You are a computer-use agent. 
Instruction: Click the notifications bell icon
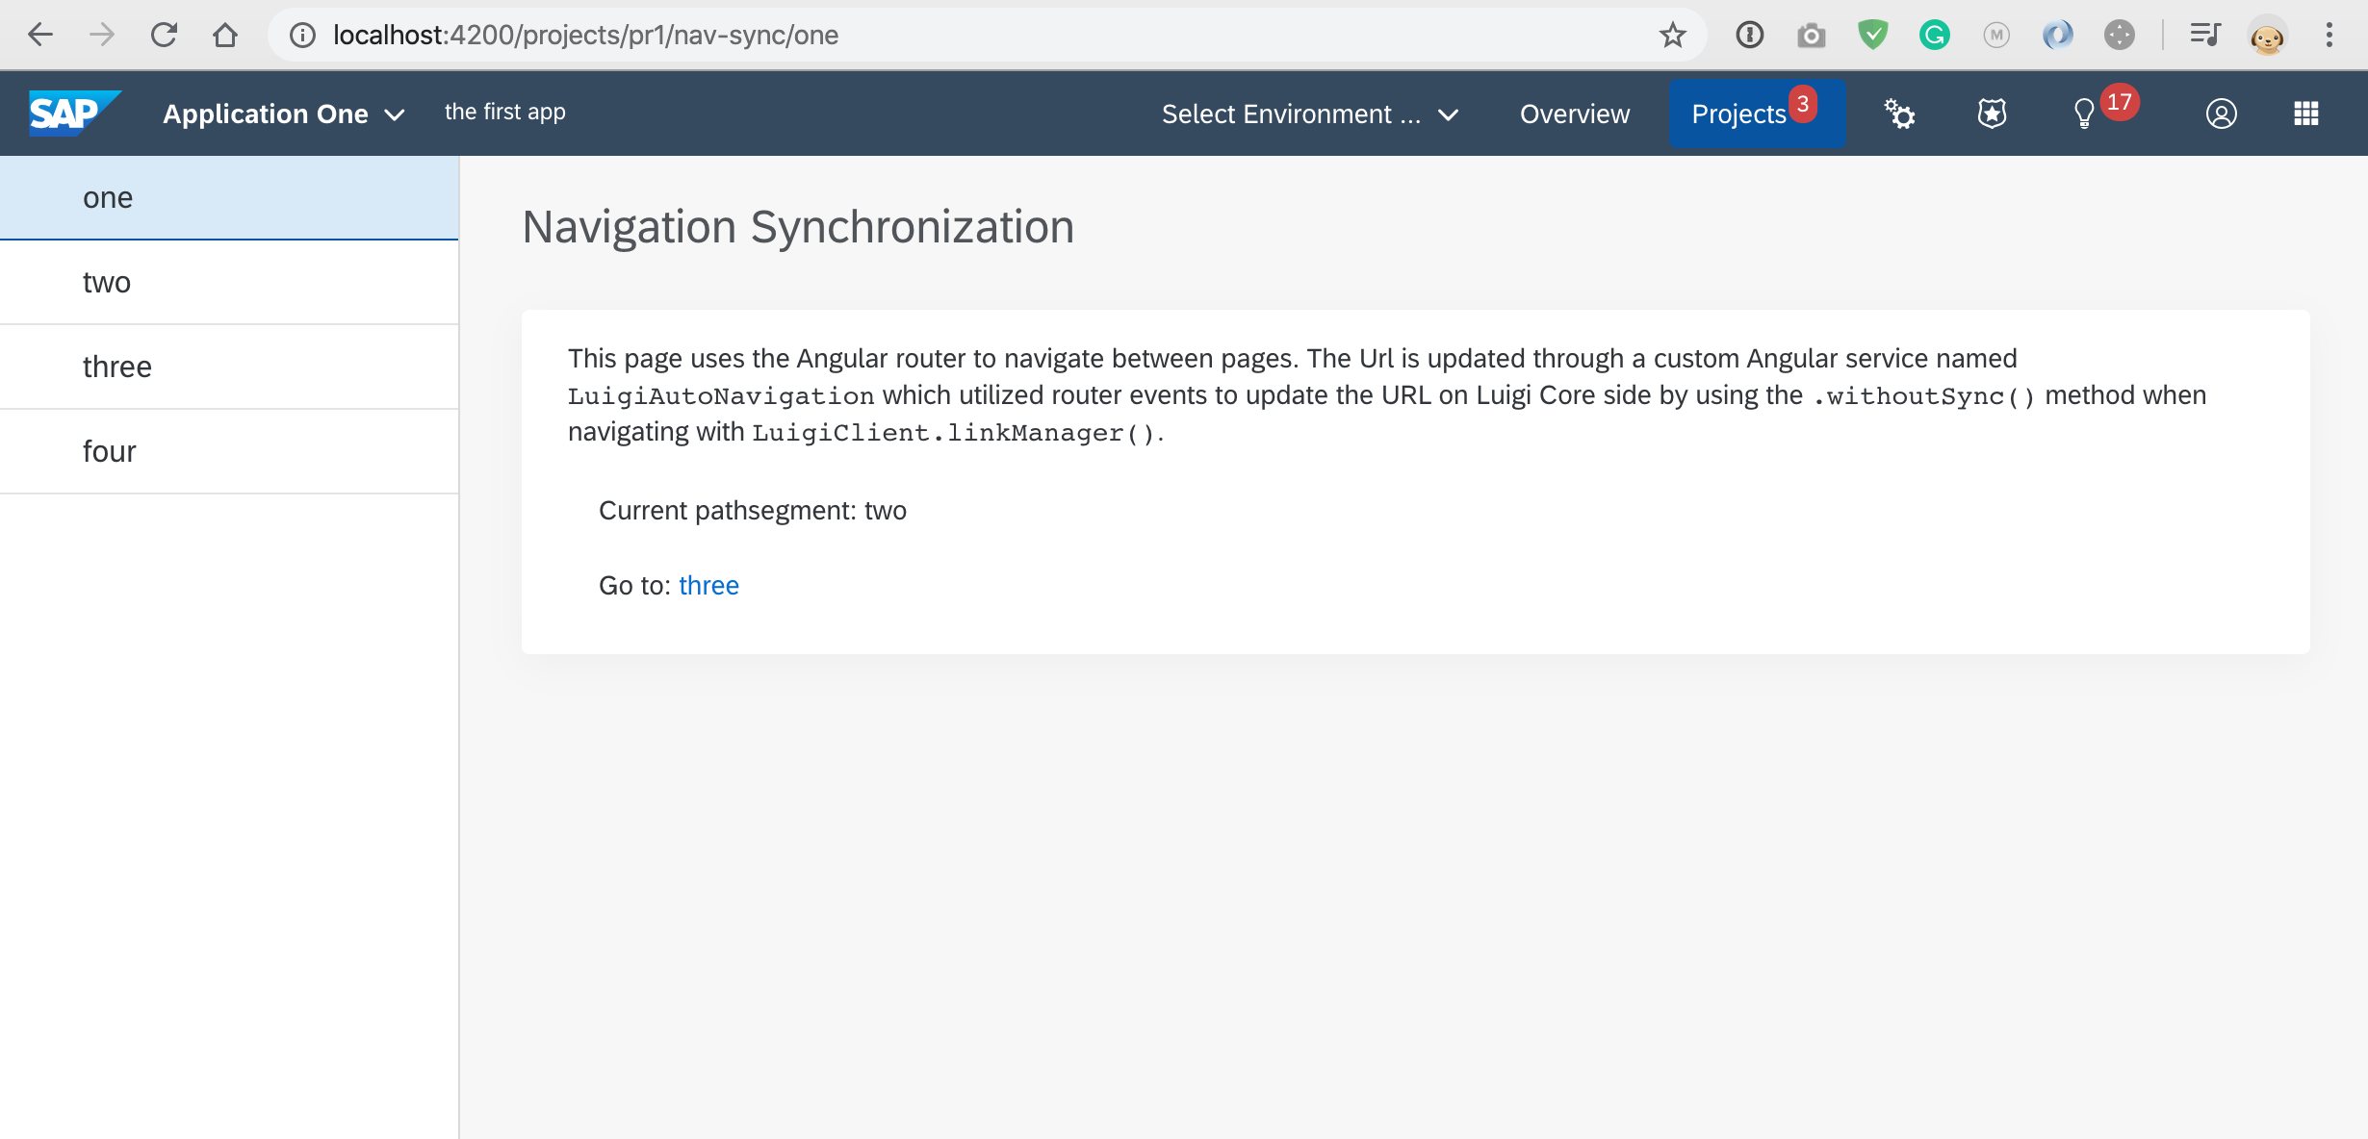2087,114
